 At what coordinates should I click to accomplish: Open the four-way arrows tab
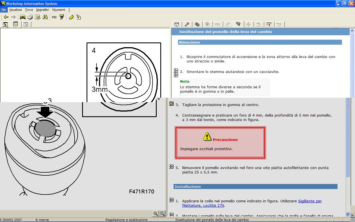pos(248,24)
